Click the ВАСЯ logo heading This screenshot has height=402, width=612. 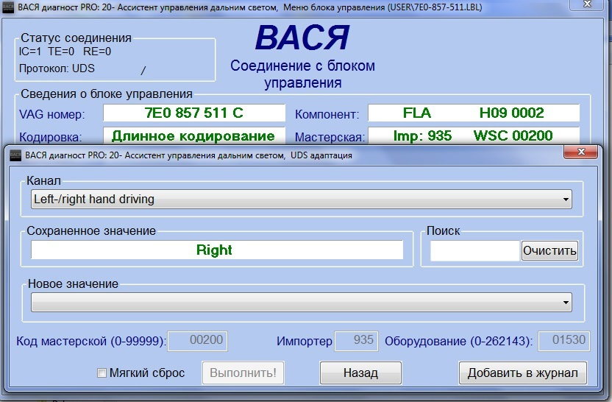pos(302,38)
